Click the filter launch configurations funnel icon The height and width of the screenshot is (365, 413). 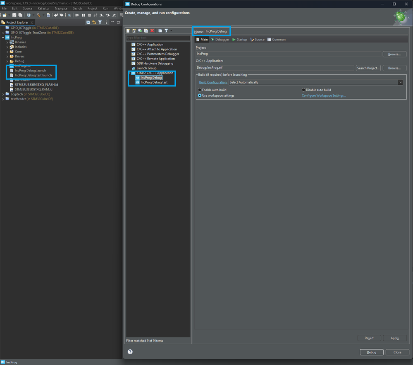166,31
